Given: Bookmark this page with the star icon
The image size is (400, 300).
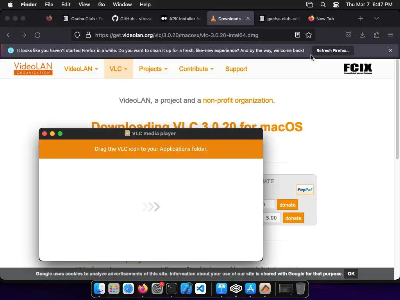Looking at the screenshot, I should [x=309, y=35].
